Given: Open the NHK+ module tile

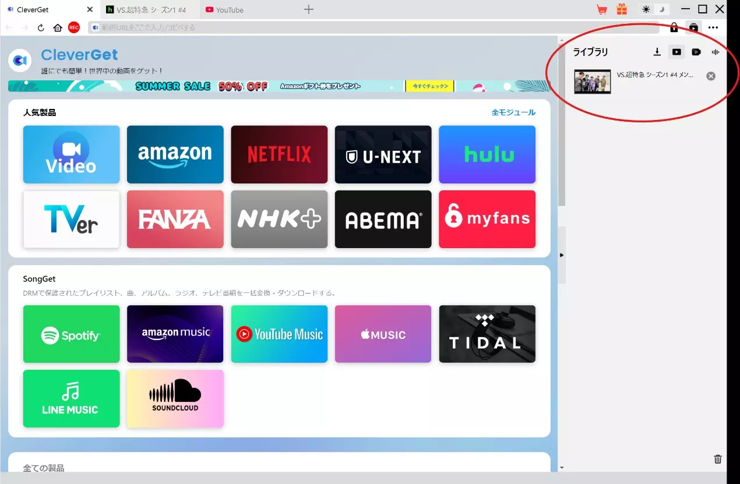Looking at the screenshot, I should tap(279, 219).
